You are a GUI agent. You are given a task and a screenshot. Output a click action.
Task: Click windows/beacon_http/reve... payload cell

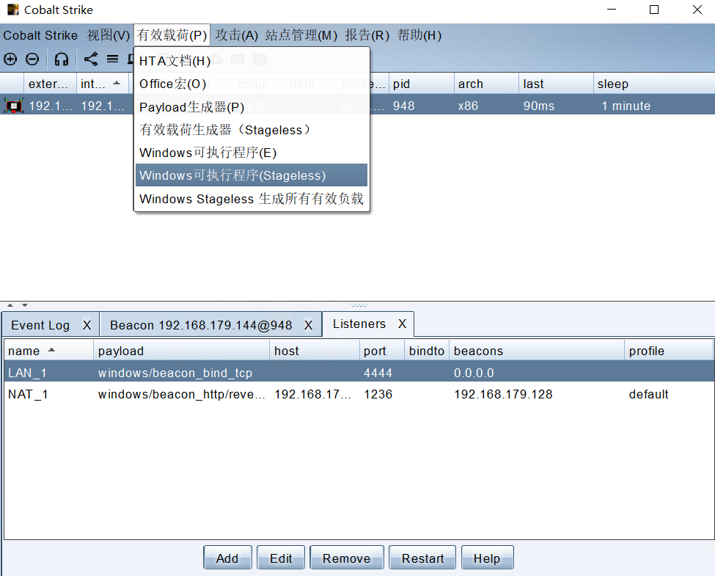click(x=181, y=394)
